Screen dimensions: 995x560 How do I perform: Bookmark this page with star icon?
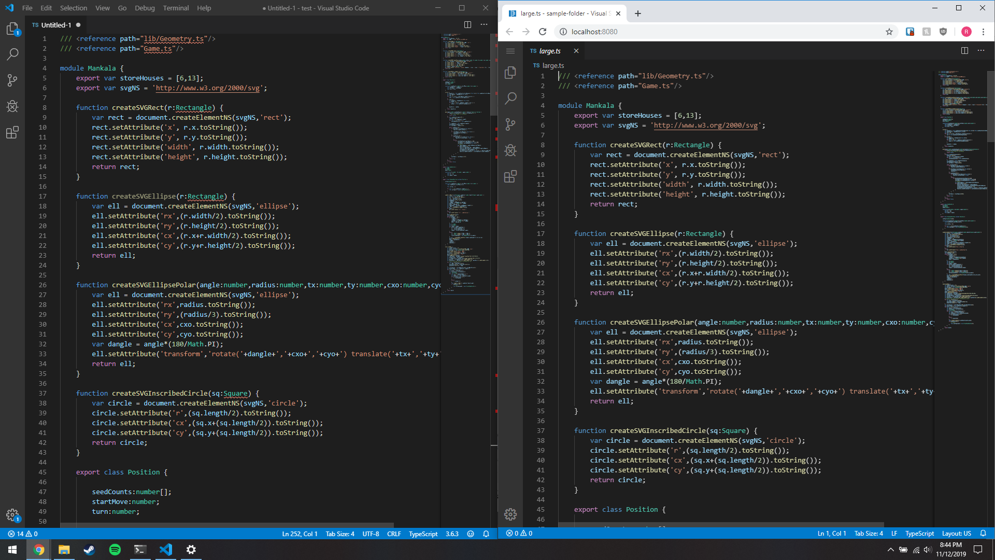tap(889, 32)
